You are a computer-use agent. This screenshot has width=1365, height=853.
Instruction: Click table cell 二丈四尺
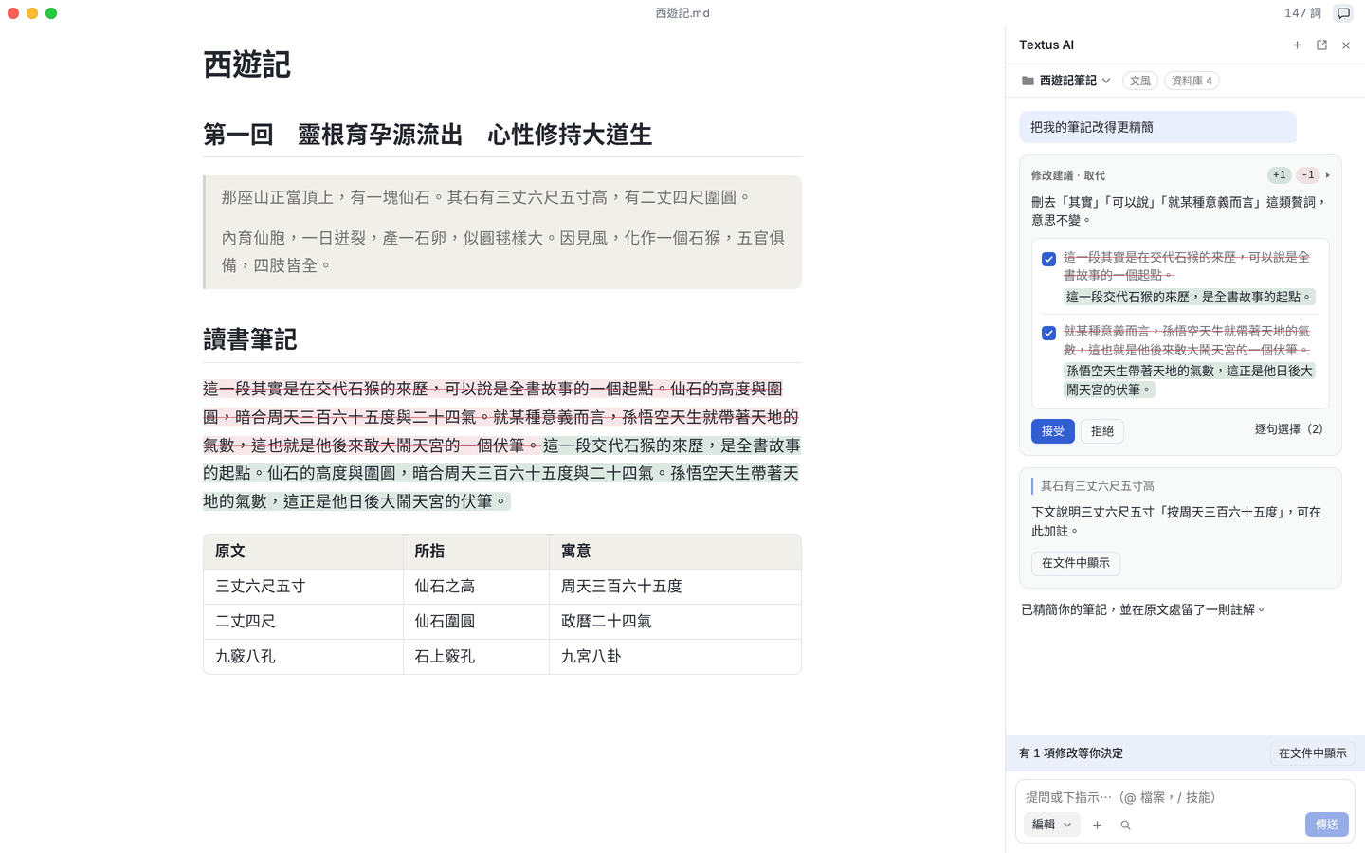pyautogui.click(x=303, y=622)
